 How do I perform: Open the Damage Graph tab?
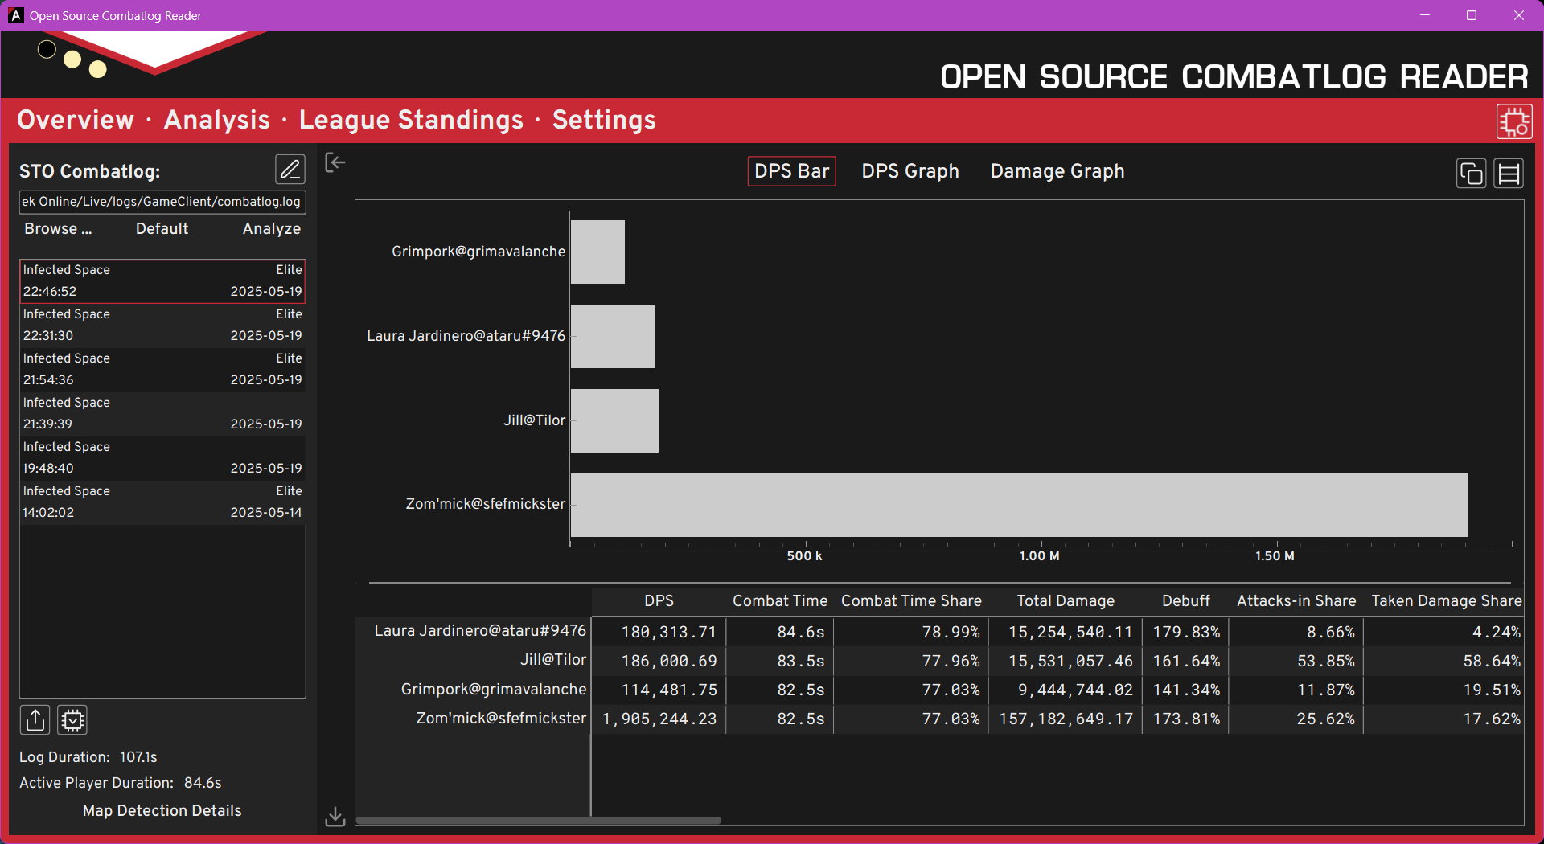pyautogui.click(x=1057, y=171)
